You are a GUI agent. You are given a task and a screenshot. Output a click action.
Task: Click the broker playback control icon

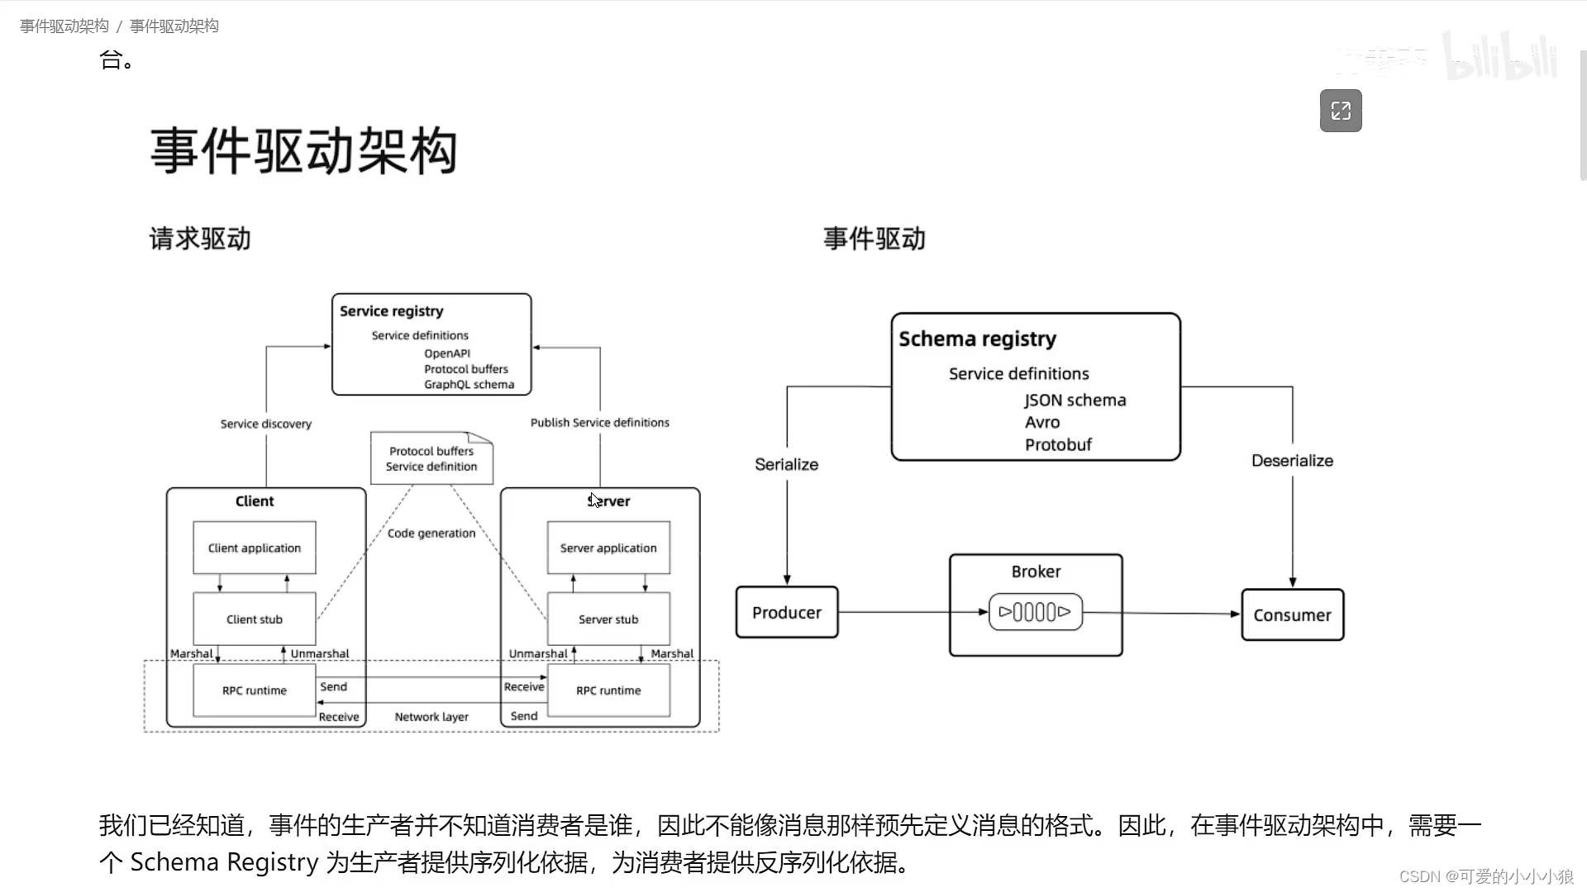(1034, 612)
